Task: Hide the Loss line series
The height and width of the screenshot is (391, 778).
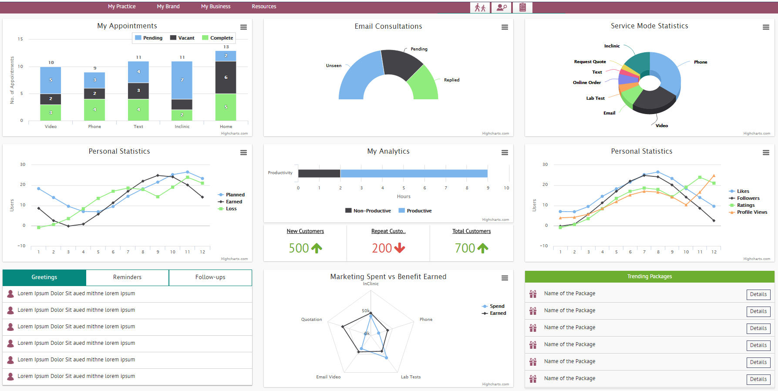Action: click(x=227, y=209)
